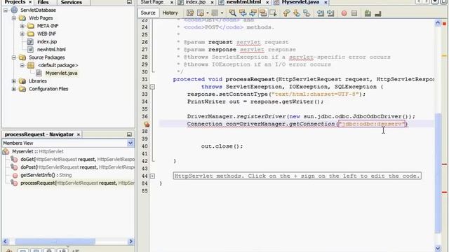Start macro recording with red circle icon

(344, 13)
